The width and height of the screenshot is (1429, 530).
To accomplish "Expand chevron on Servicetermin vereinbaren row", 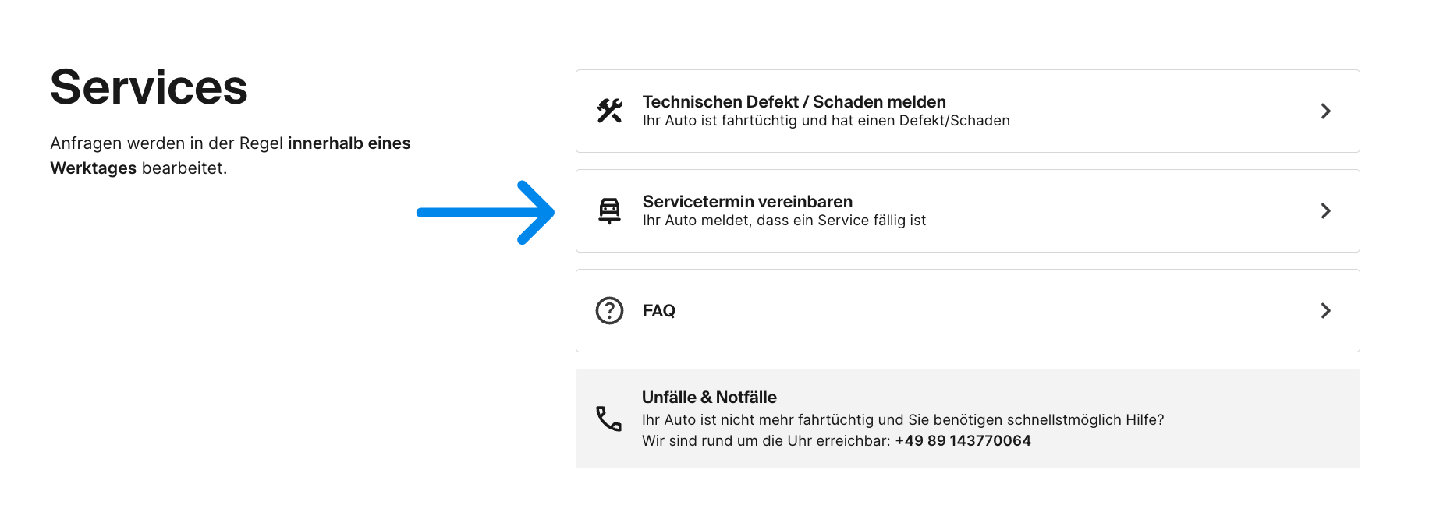I will pyautogui.click(x=1325, y=210).
